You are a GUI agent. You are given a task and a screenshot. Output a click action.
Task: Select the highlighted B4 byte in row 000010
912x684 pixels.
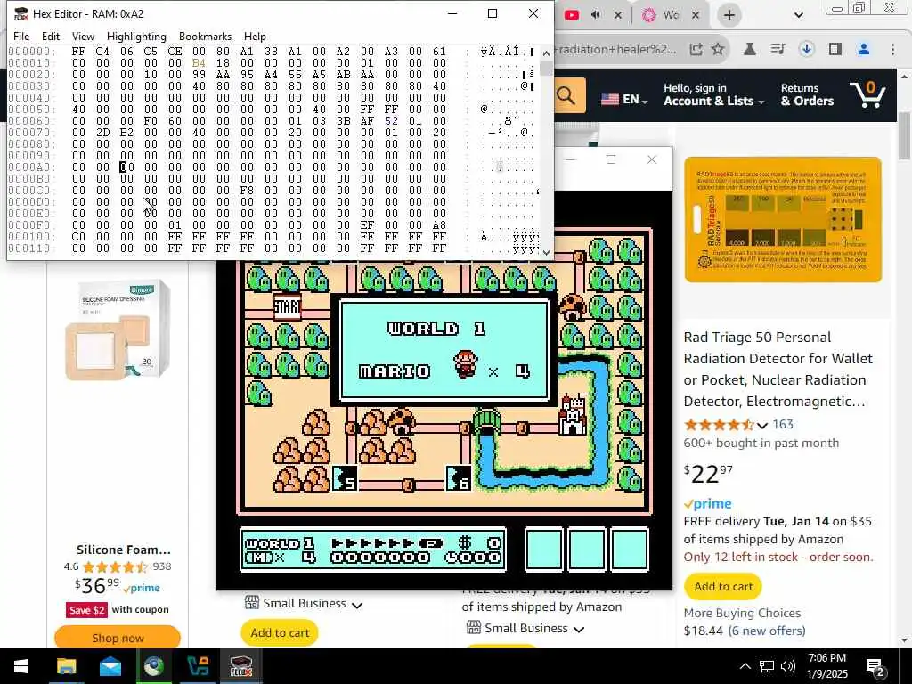pos(199,63)
